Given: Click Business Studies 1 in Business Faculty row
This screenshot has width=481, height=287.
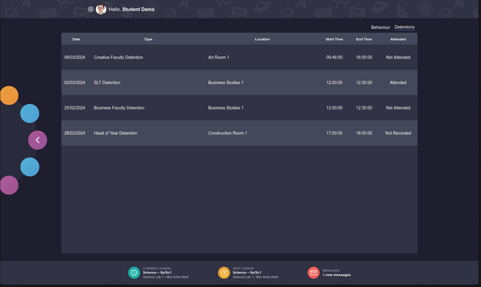Looking at the screenshot, I should [x=226, y=108].
